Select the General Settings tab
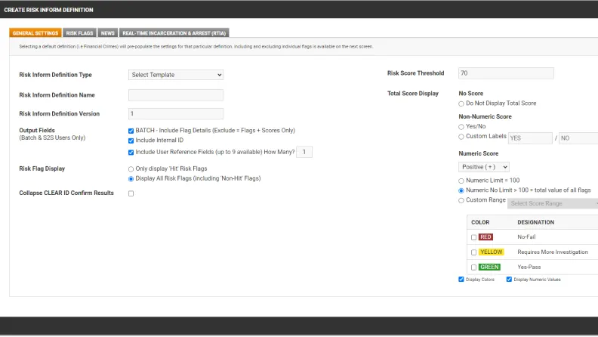Image resolution: width=598 pixels, height=337 pixels. coord(35,33)
